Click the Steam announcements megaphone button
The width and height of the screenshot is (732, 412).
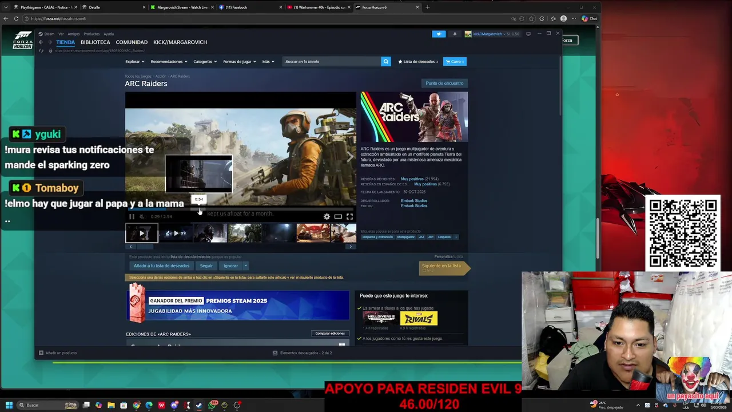point(439,34)
